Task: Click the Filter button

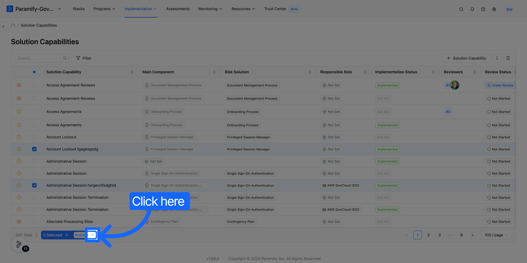Action: [84, 58]
